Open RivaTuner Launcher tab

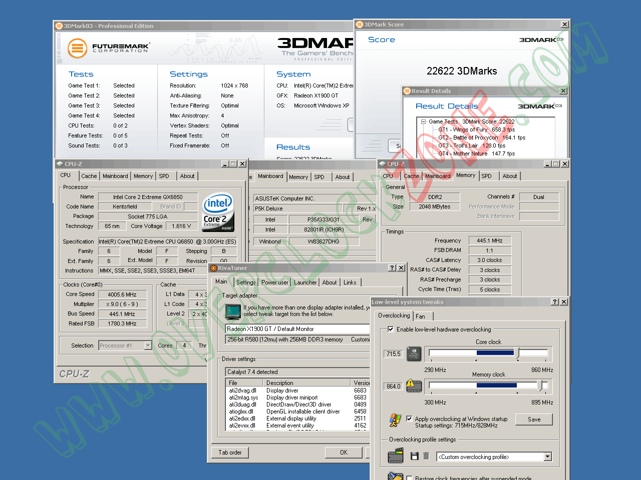pyautogui.click(x=305, y=282)
